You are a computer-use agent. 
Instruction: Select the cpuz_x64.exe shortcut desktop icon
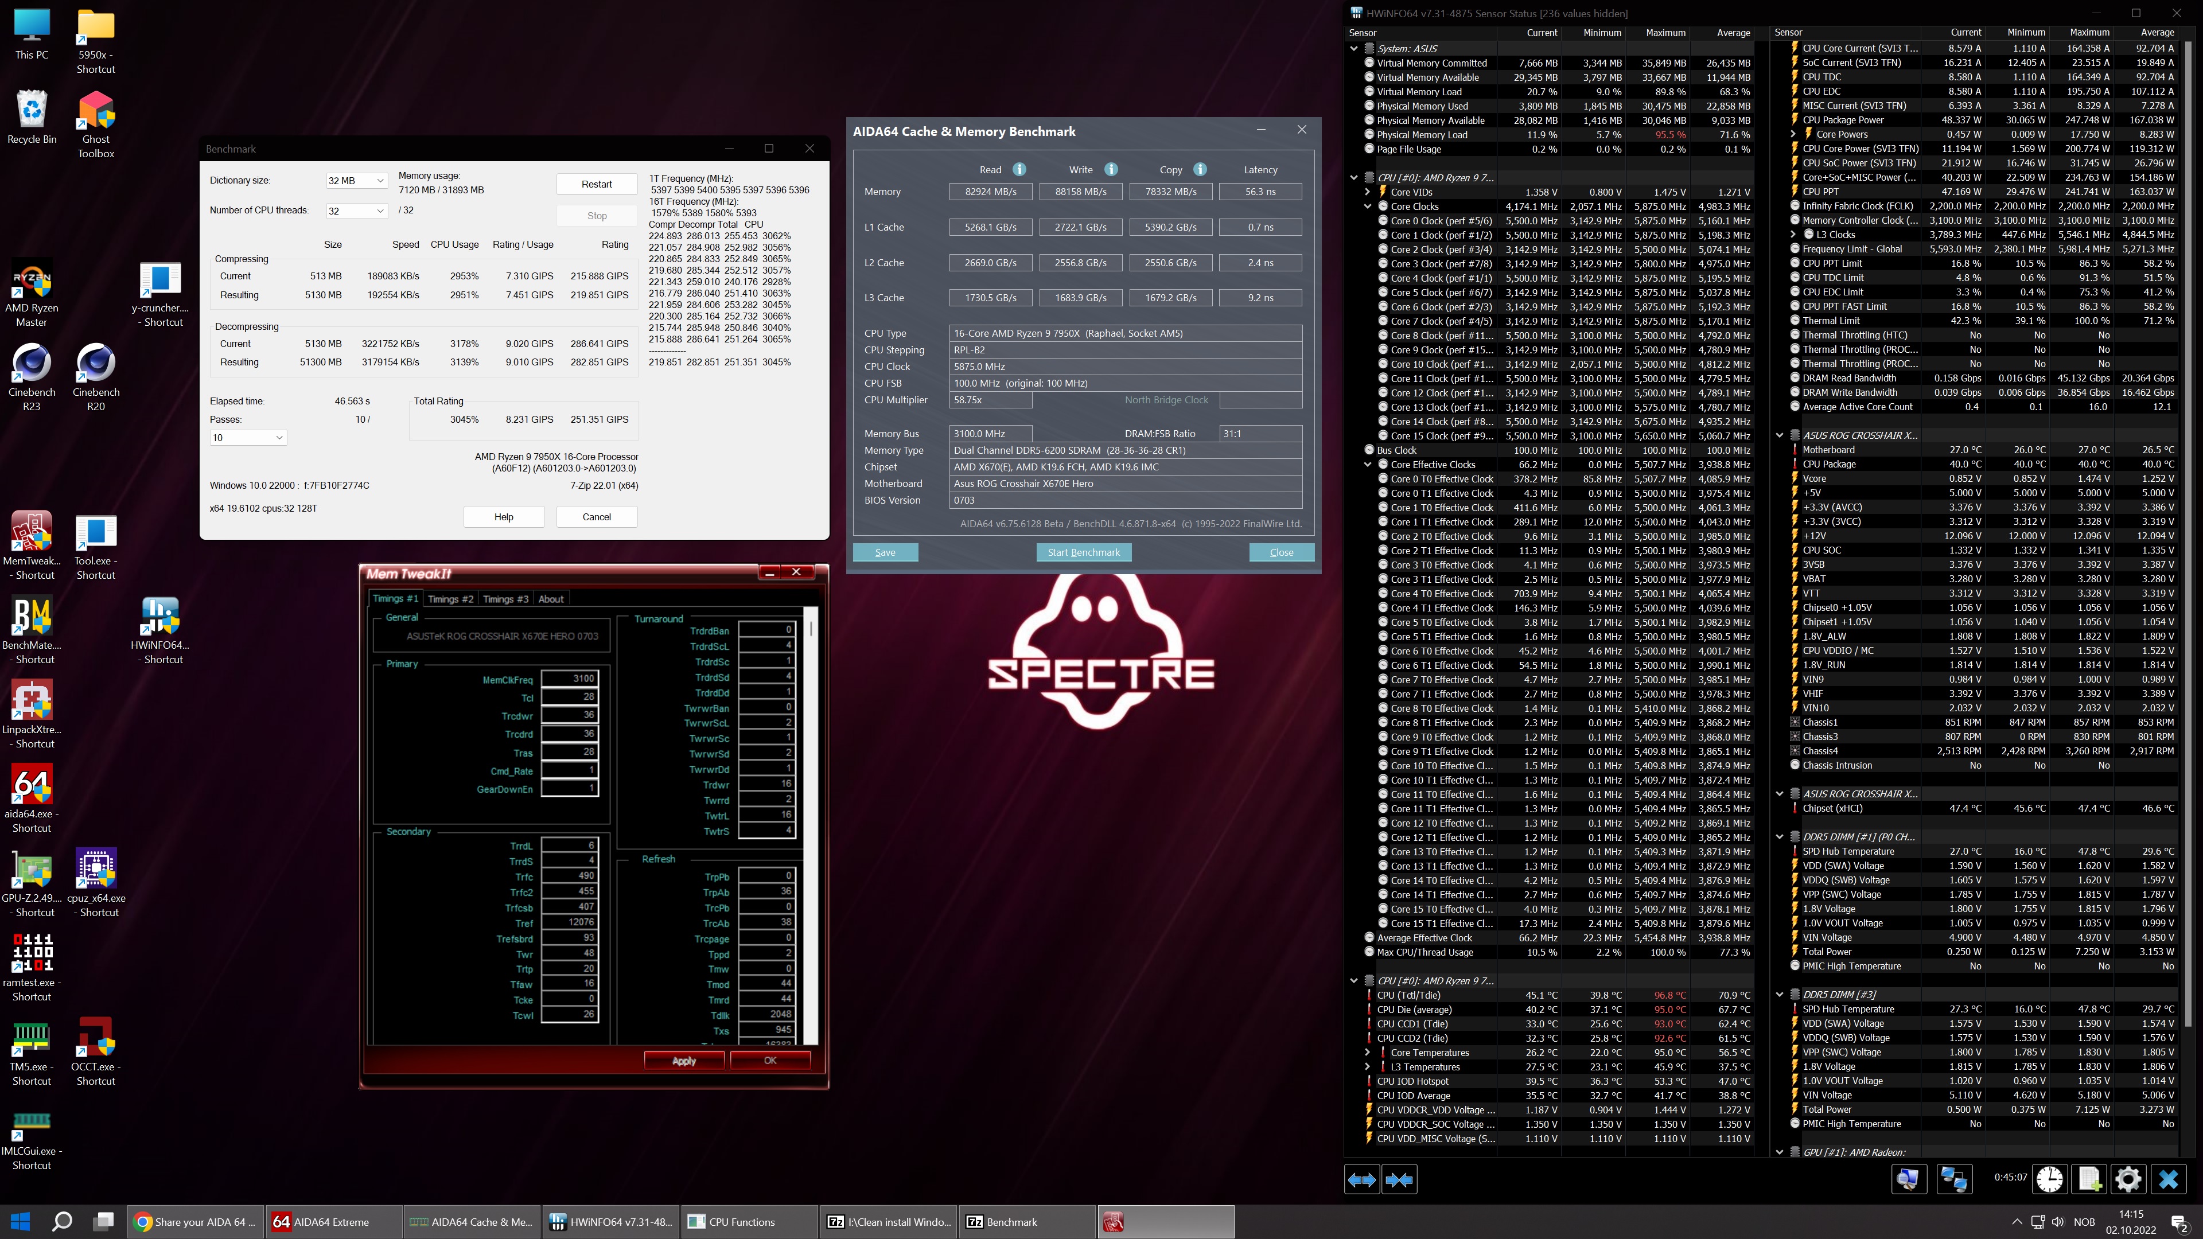[96, 882]
